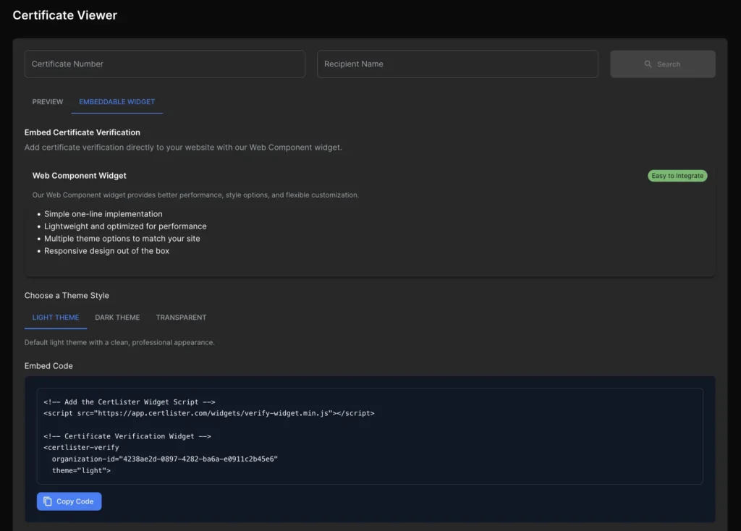741x531 pixels.
Task: Select the Embeddable Widget tab
Action: [117, 101]
